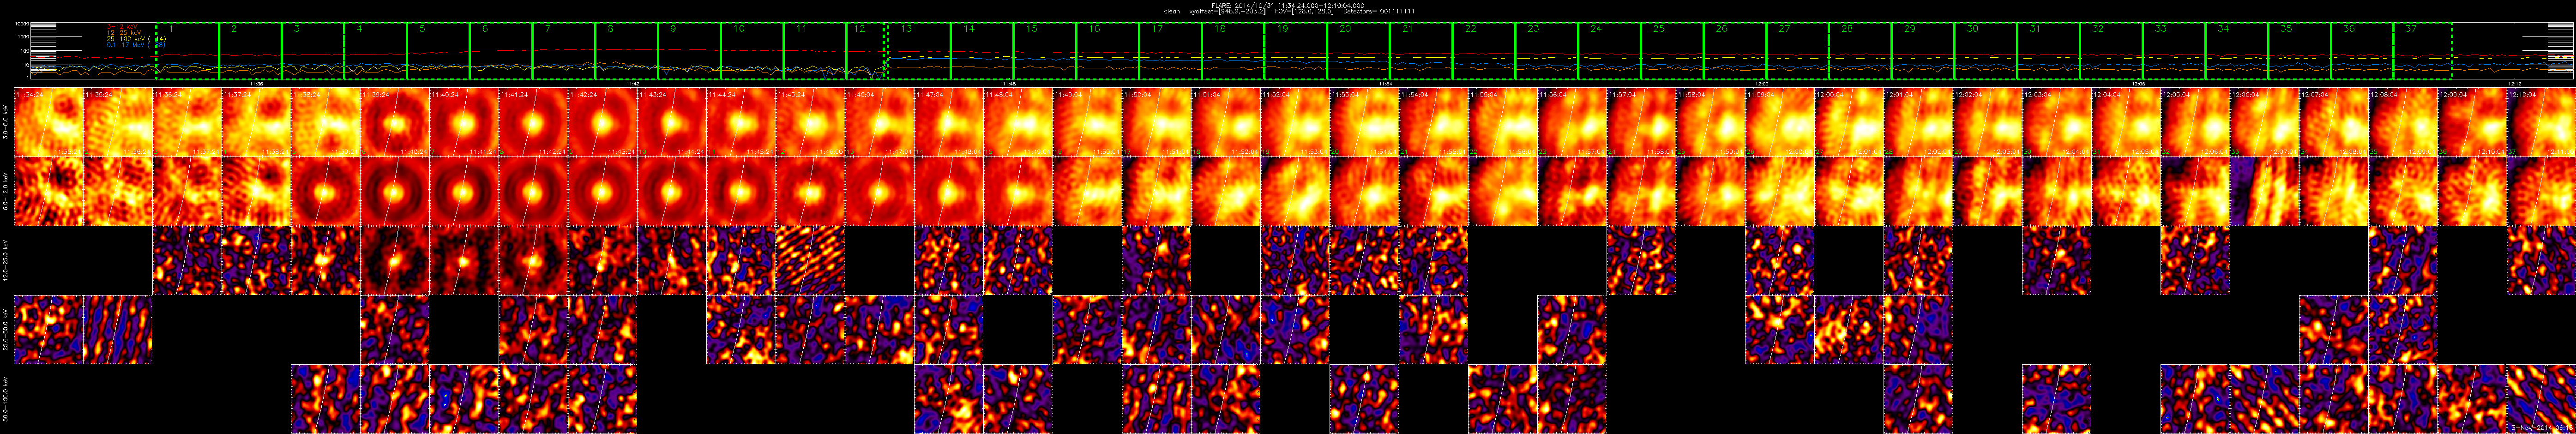The height and width of the screenshot is (434, 2576).
Task: Open the 50-100 keV image in 11:53:04 column
Action: (1364, 398)
